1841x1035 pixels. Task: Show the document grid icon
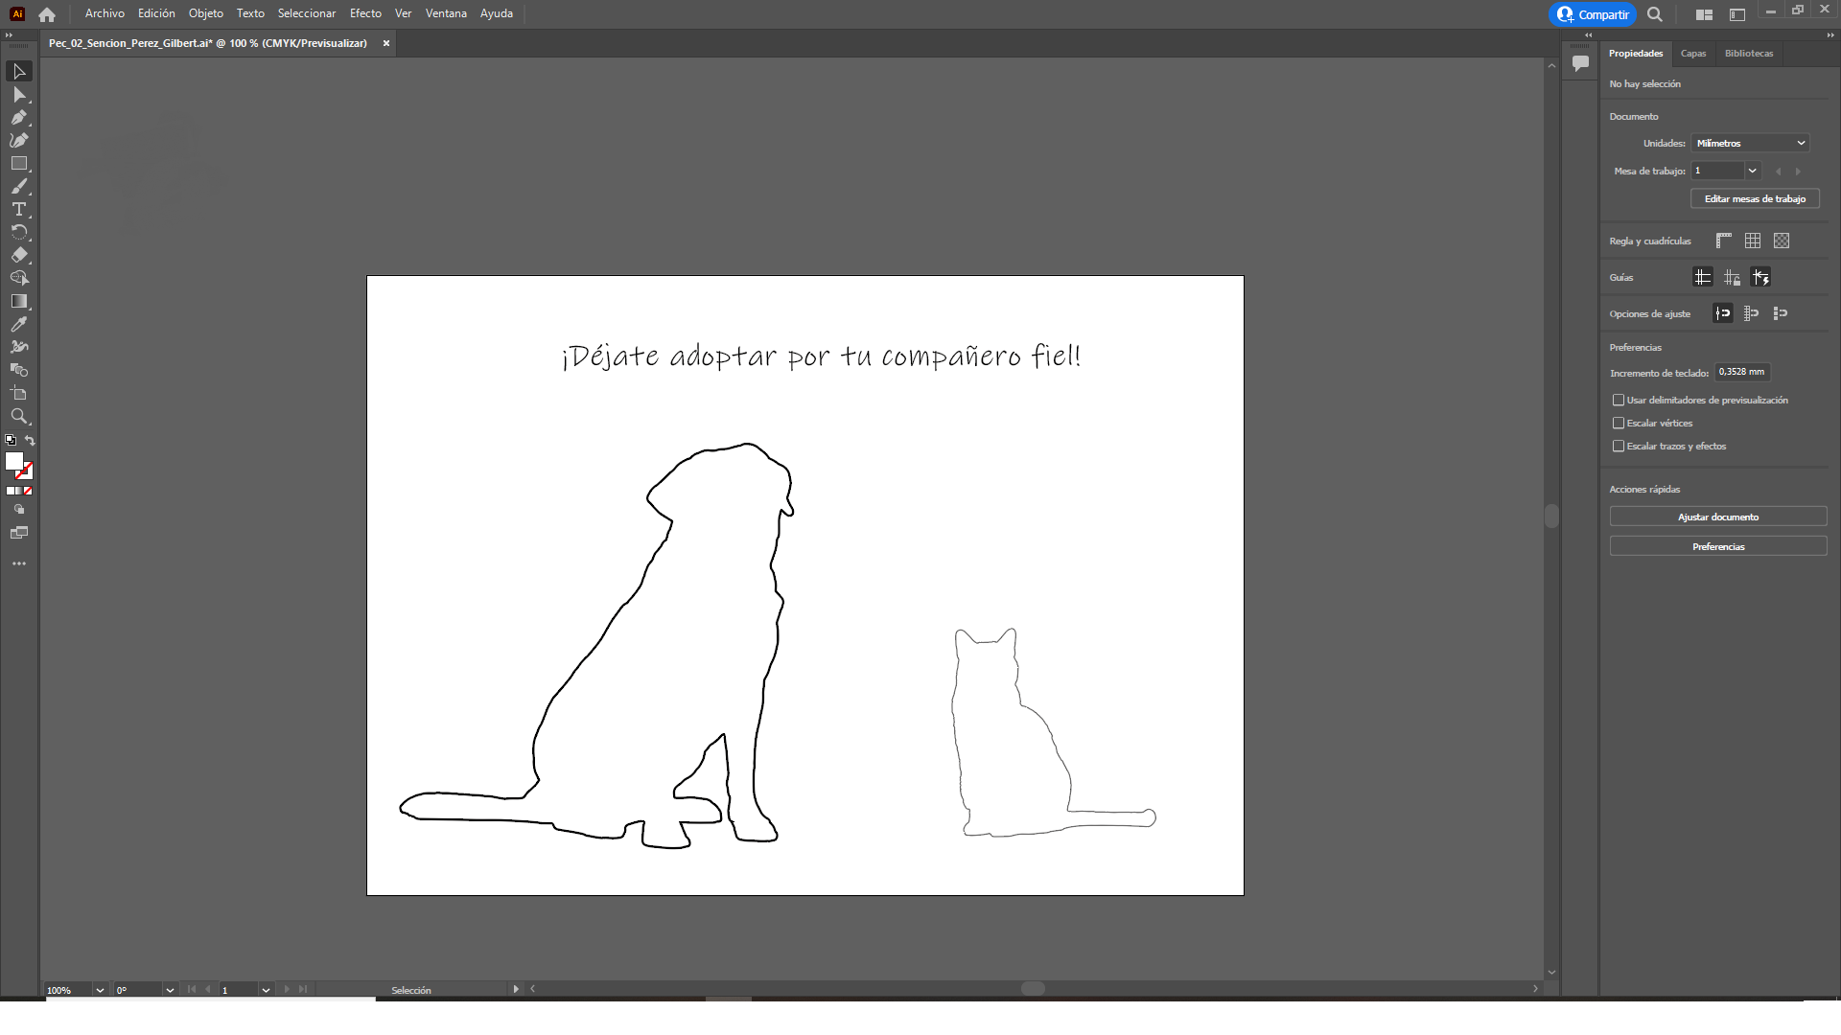[1753, 241]
